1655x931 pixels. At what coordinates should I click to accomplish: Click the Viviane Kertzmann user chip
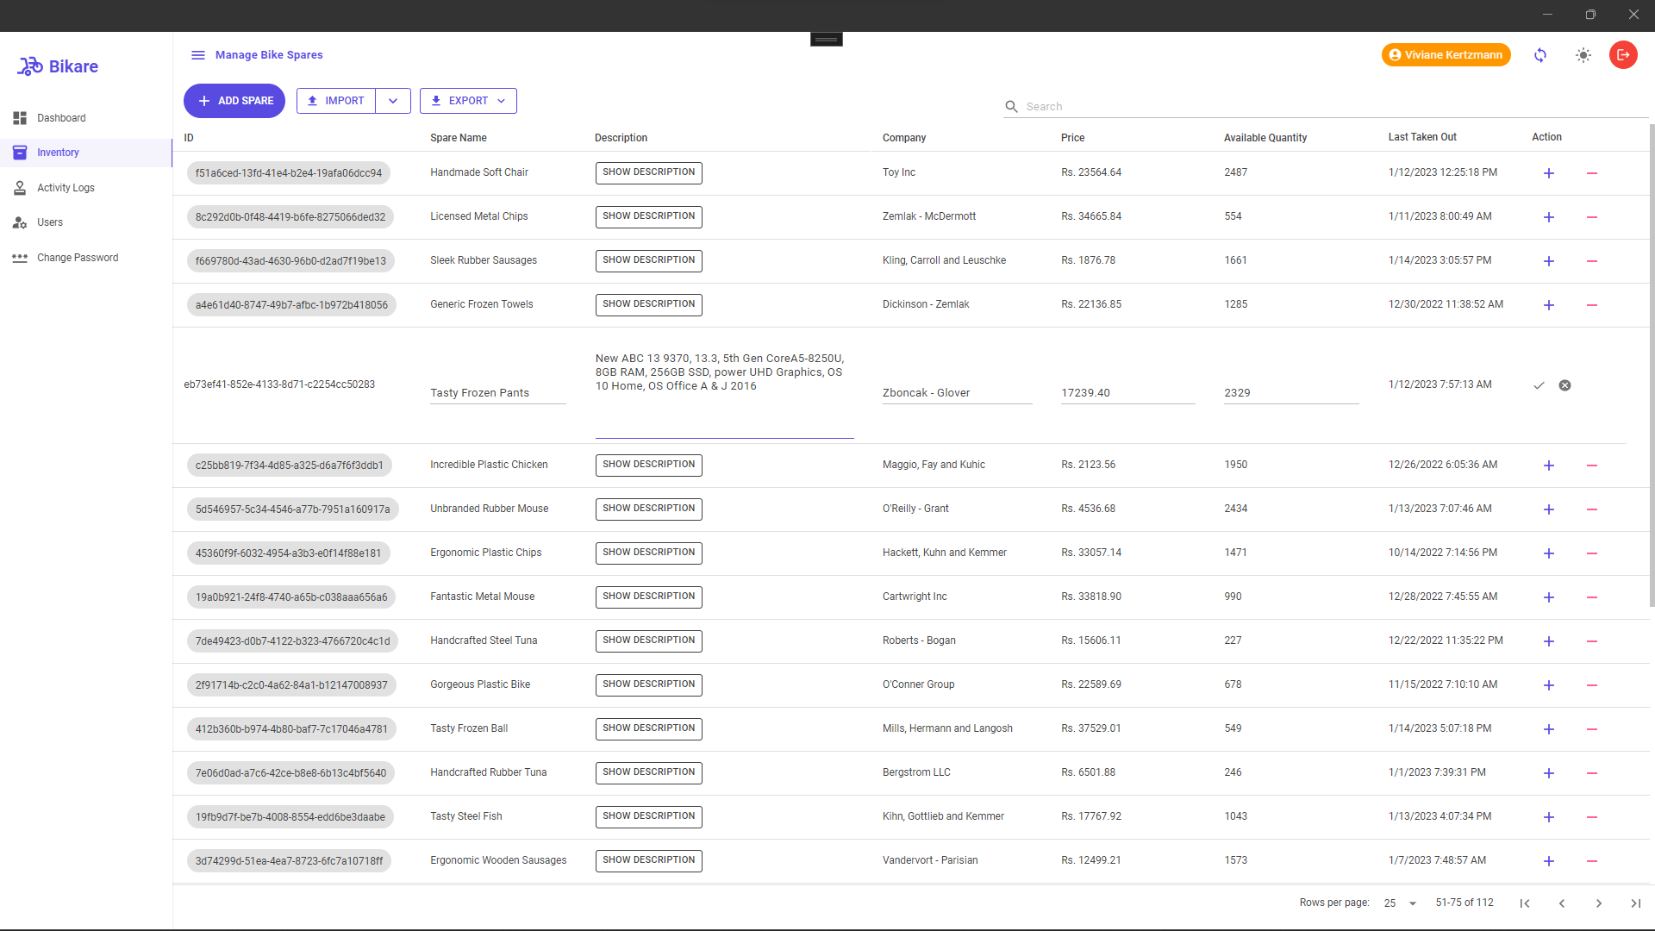pos(1446,55)
